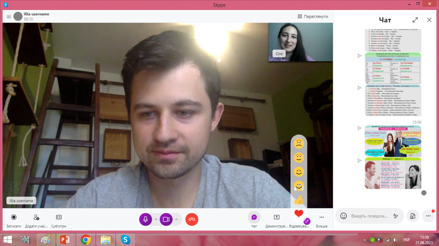Start recording with Записати button
This screenshot has width=439, height=246.
click(x=14, y=217)
